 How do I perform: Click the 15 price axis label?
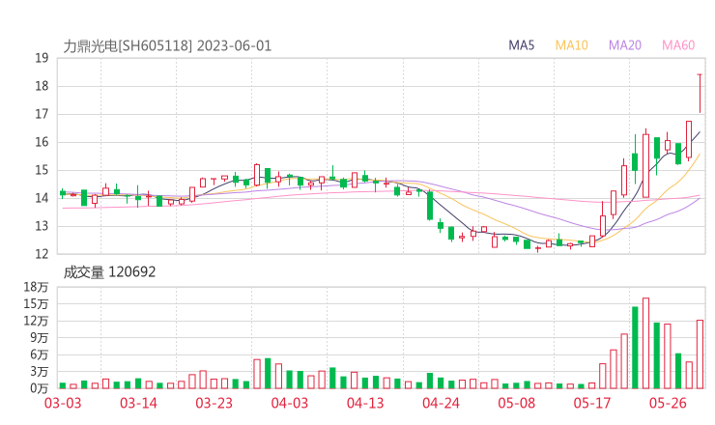click(x=42, y=170)
